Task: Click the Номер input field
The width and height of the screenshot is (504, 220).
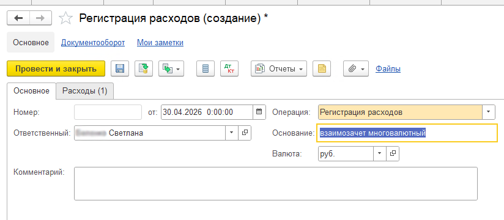Action: tap(108, 112)
